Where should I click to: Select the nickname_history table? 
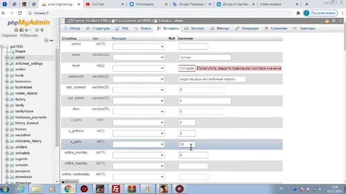[29, 141]
